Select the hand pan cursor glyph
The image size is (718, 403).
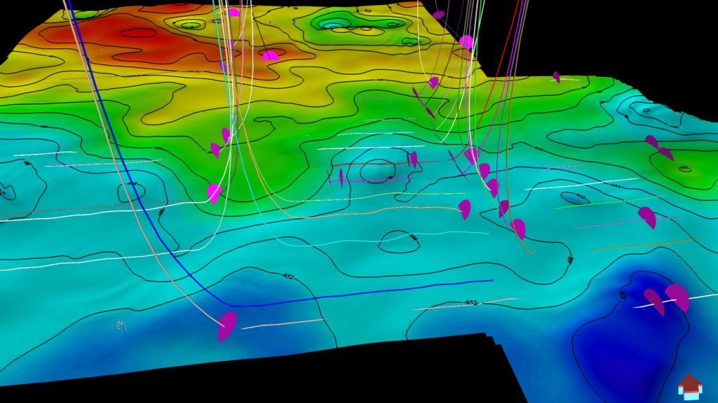(x=121, y=325)
